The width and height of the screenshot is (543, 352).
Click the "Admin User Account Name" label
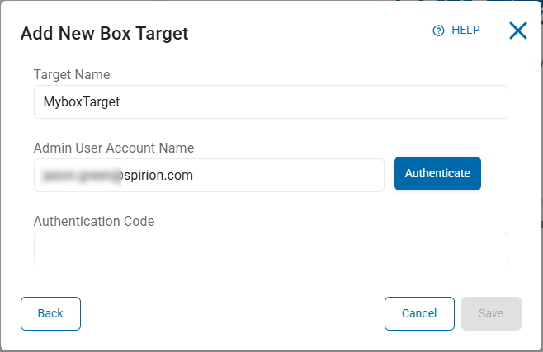(114, 148)
